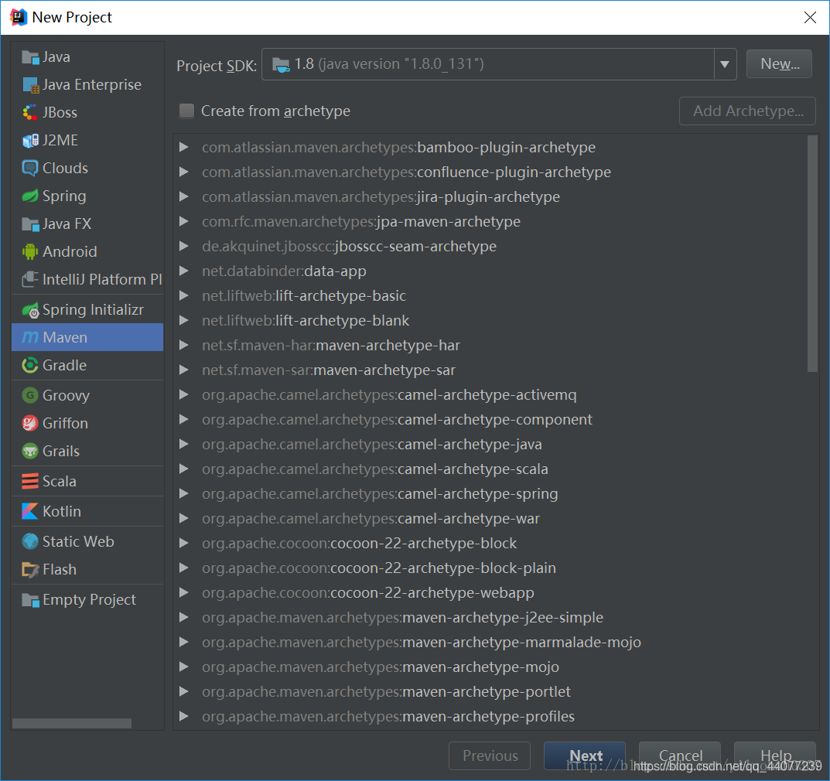
Task: Click the Add Archetype... button
Action: tap(747, 111)
